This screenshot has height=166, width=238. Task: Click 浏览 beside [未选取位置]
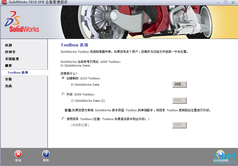[179, 125]
